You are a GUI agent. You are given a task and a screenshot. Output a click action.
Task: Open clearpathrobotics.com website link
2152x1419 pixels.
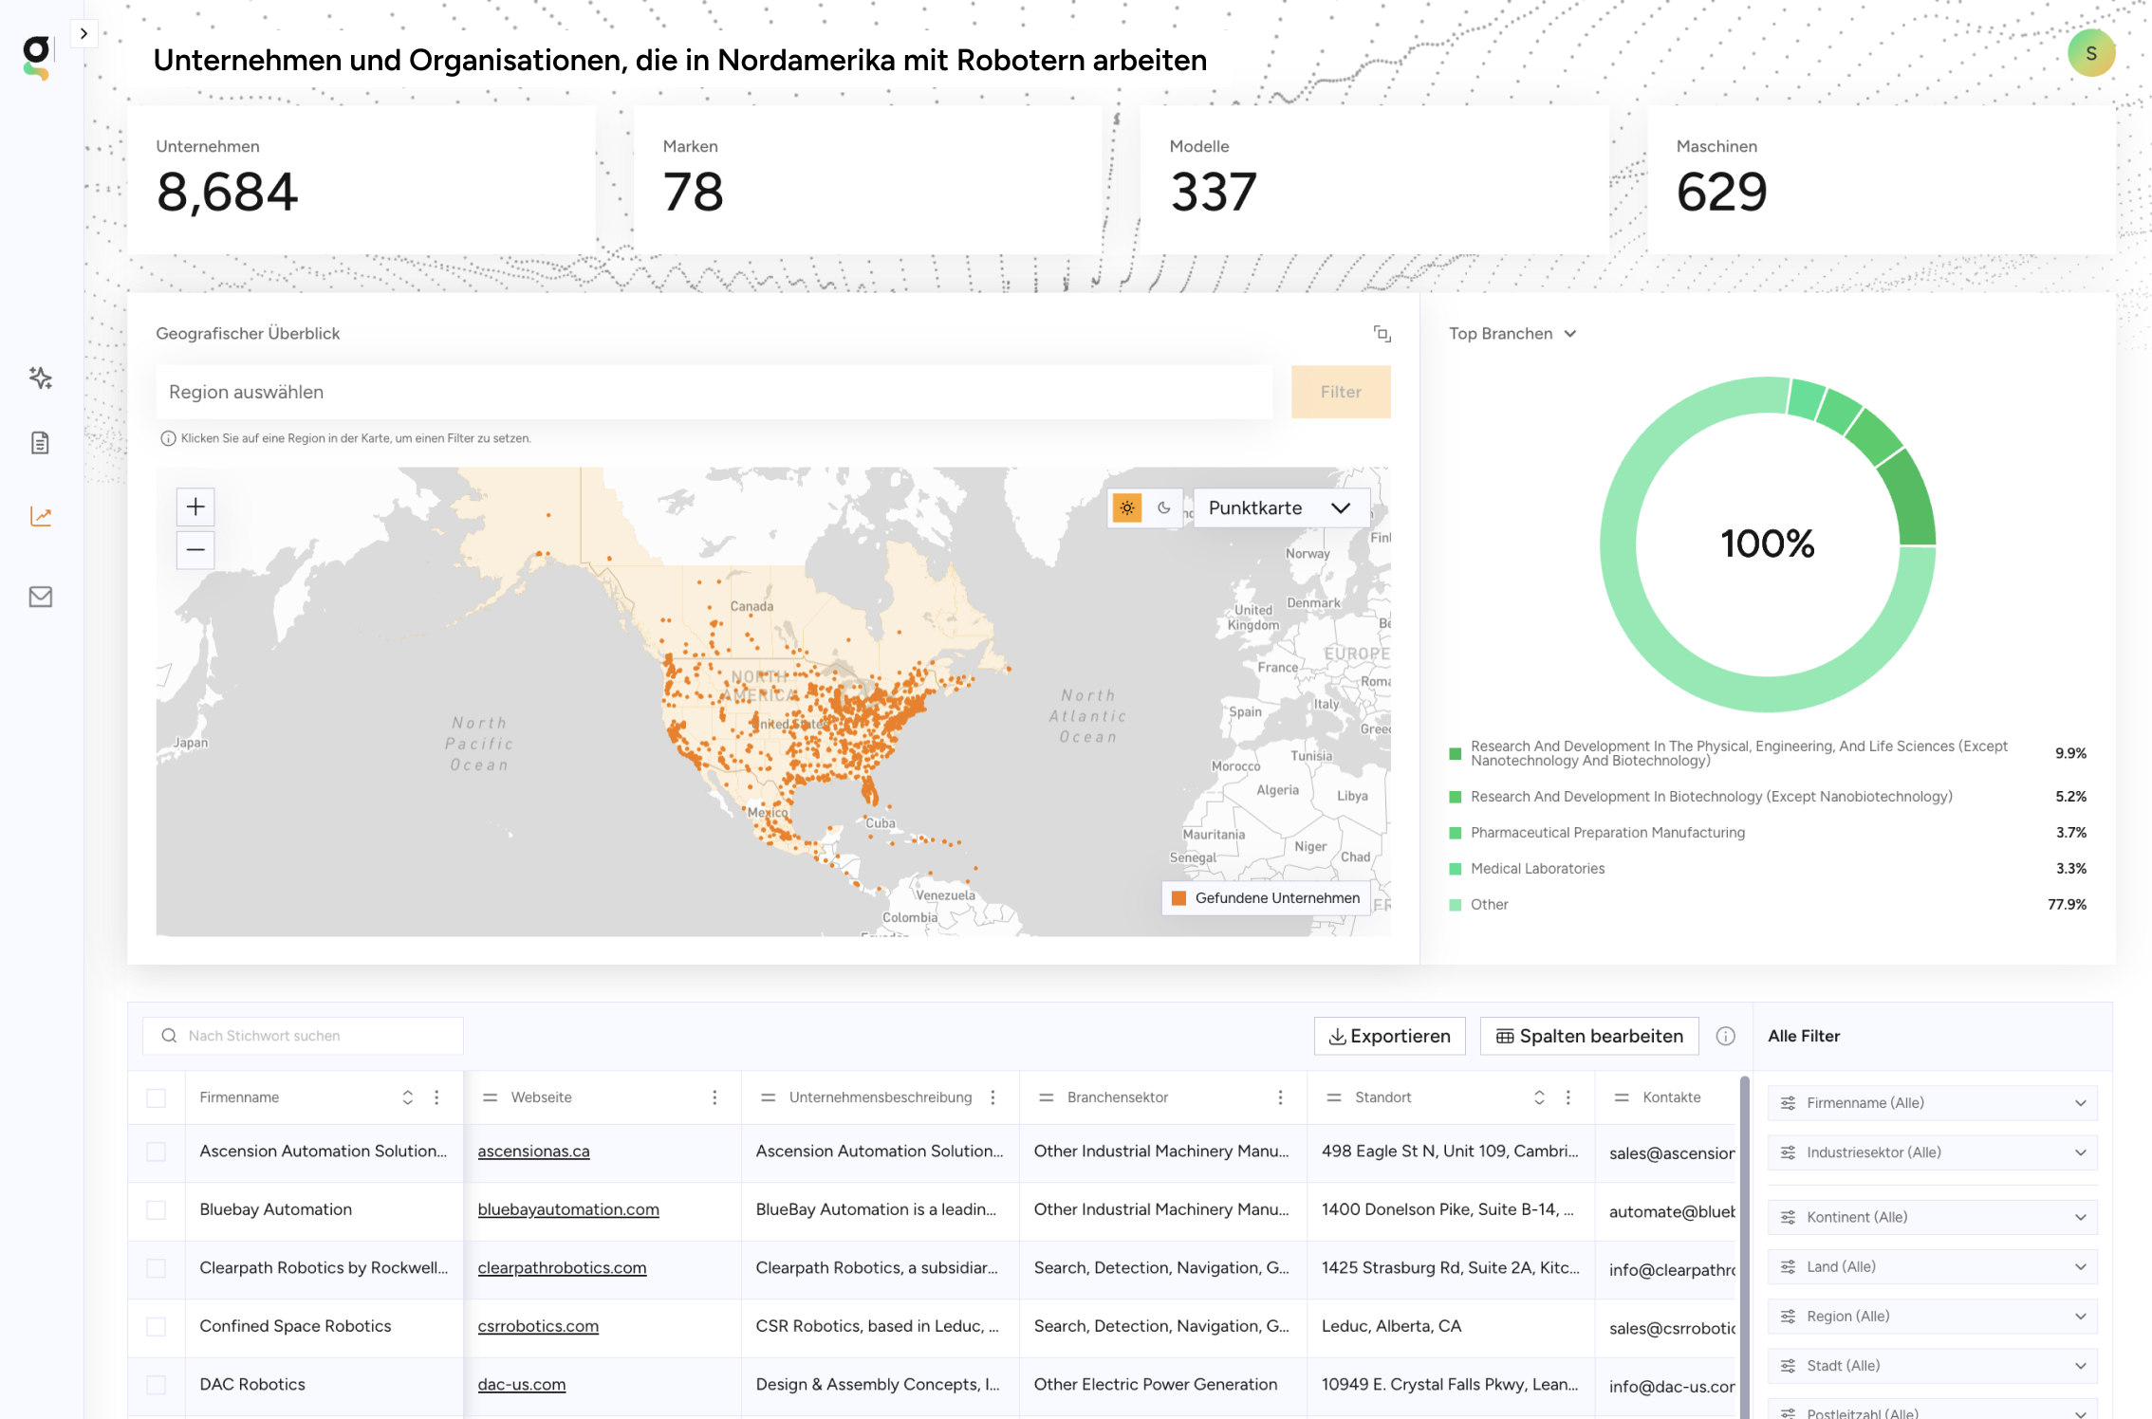tap(562, 1268)
